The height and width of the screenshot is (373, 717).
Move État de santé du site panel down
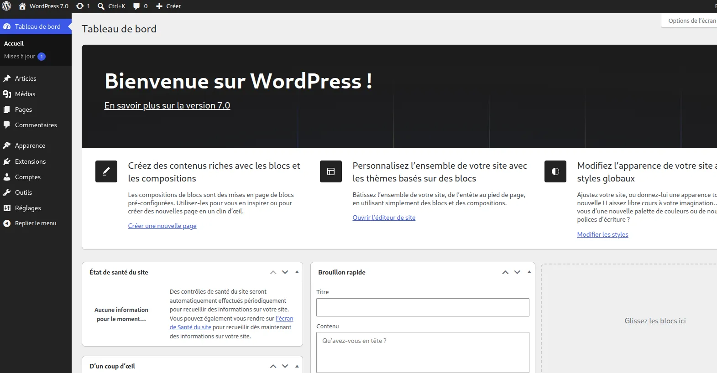pyautogui.click(x=285, y=272)
